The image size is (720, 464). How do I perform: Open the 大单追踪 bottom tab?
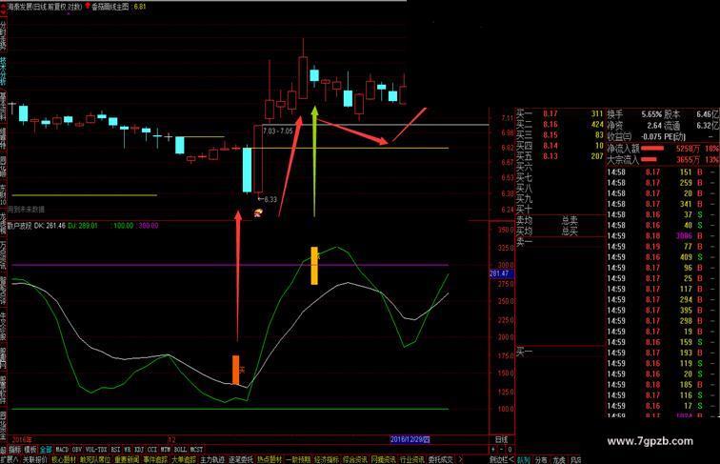click(184, 459)
